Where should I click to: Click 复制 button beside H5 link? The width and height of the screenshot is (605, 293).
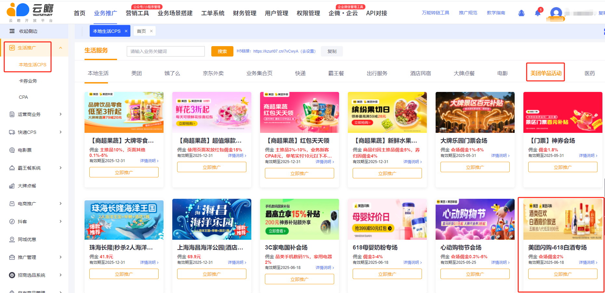(332, 51)
